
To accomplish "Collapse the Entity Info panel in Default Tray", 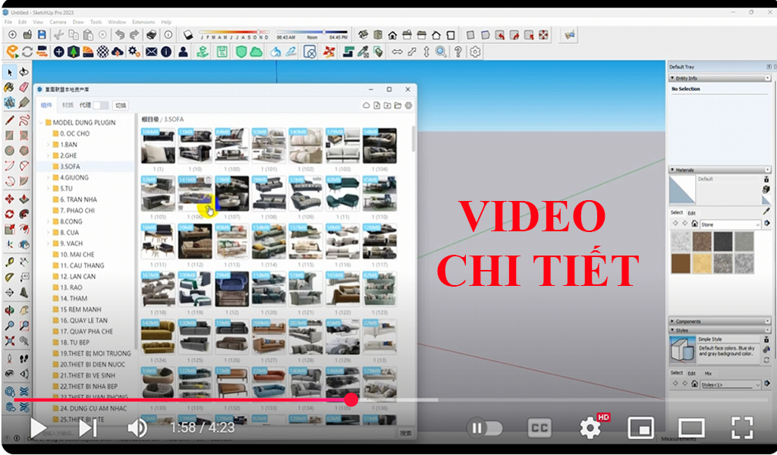I will pos(672,77).
